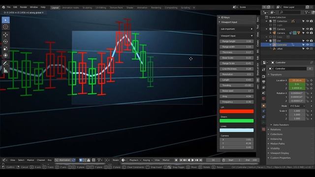Click lock icon next to Location X
The image size is (315, 177).
pyautogui.click(x=307, y=80)
